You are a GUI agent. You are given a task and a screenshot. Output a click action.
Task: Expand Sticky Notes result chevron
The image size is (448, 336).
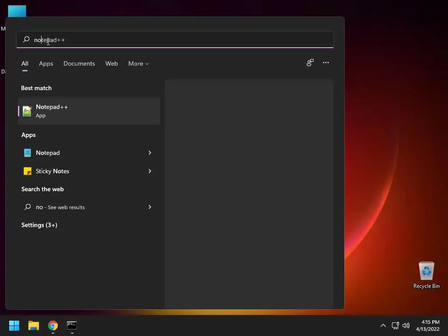pyautogui.click(x=150, y=171)
